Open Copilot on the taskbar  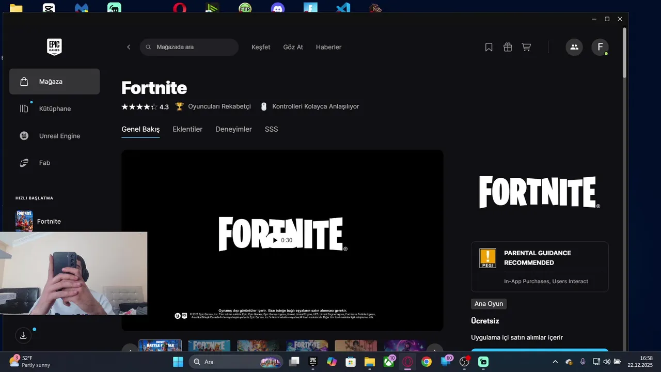pyautogui.click(x=332, y=362)
